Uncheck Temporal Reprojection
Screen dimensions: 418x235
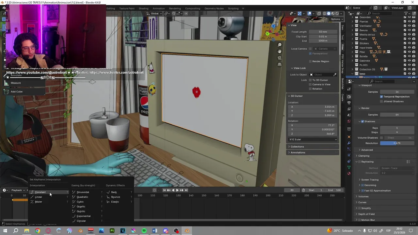pyautogui.click(x=381, y=97)
